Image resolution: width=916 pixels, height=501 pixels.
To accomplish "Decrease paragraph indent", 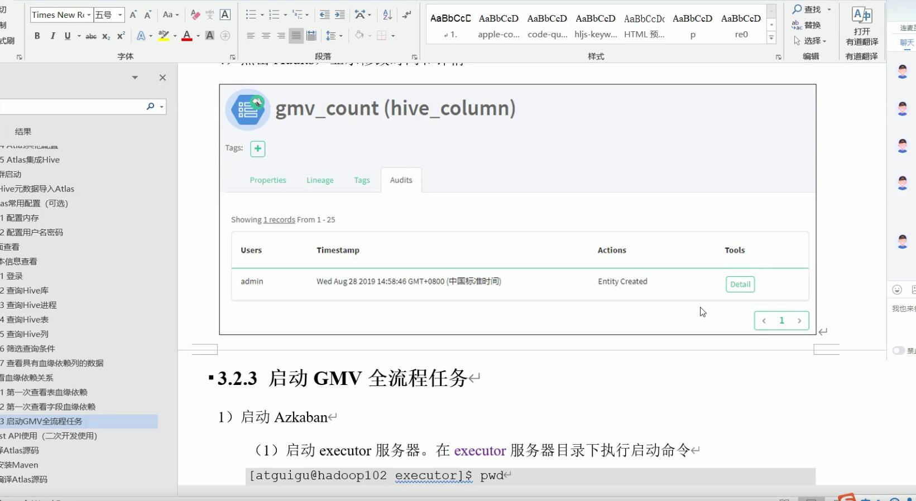I will coord(324,15).
